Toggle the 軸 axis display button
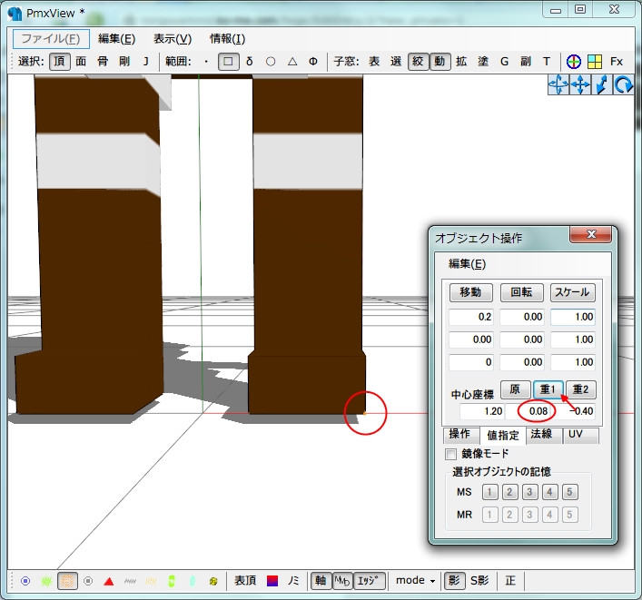 point(320,580)
